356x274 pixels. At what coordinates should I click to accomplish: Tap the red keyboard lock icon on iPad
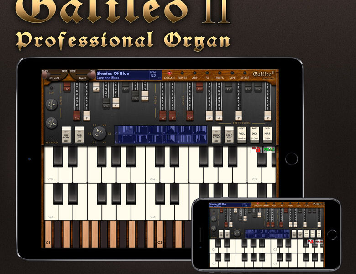(257, 149)
